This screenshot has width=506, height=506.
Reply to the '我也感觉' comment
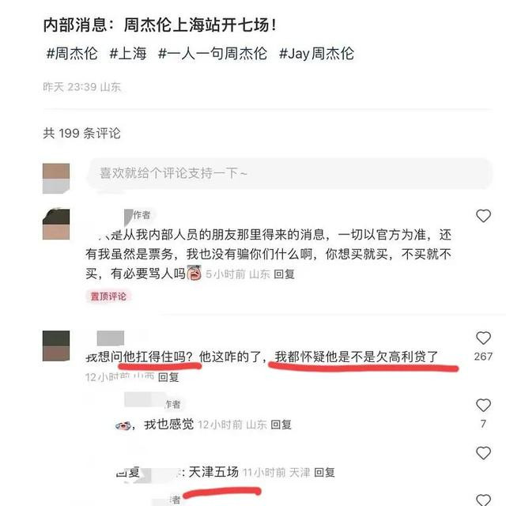(x=281, y=425)
